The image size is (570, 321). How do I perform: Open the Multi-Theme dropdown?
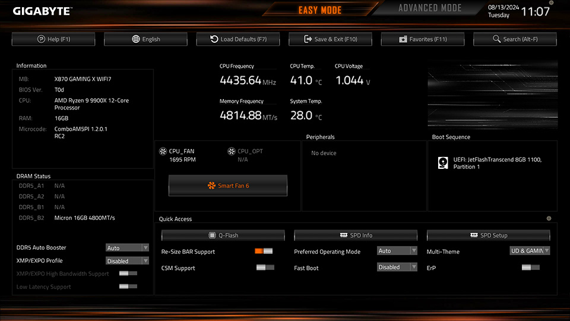tap(530, 251)
